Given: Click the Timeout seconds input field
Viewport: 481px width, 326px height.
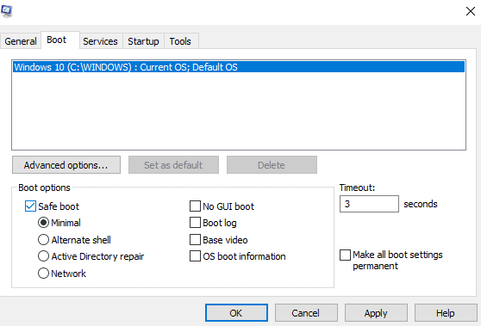Looking at the screenshot, I should 369,204.
